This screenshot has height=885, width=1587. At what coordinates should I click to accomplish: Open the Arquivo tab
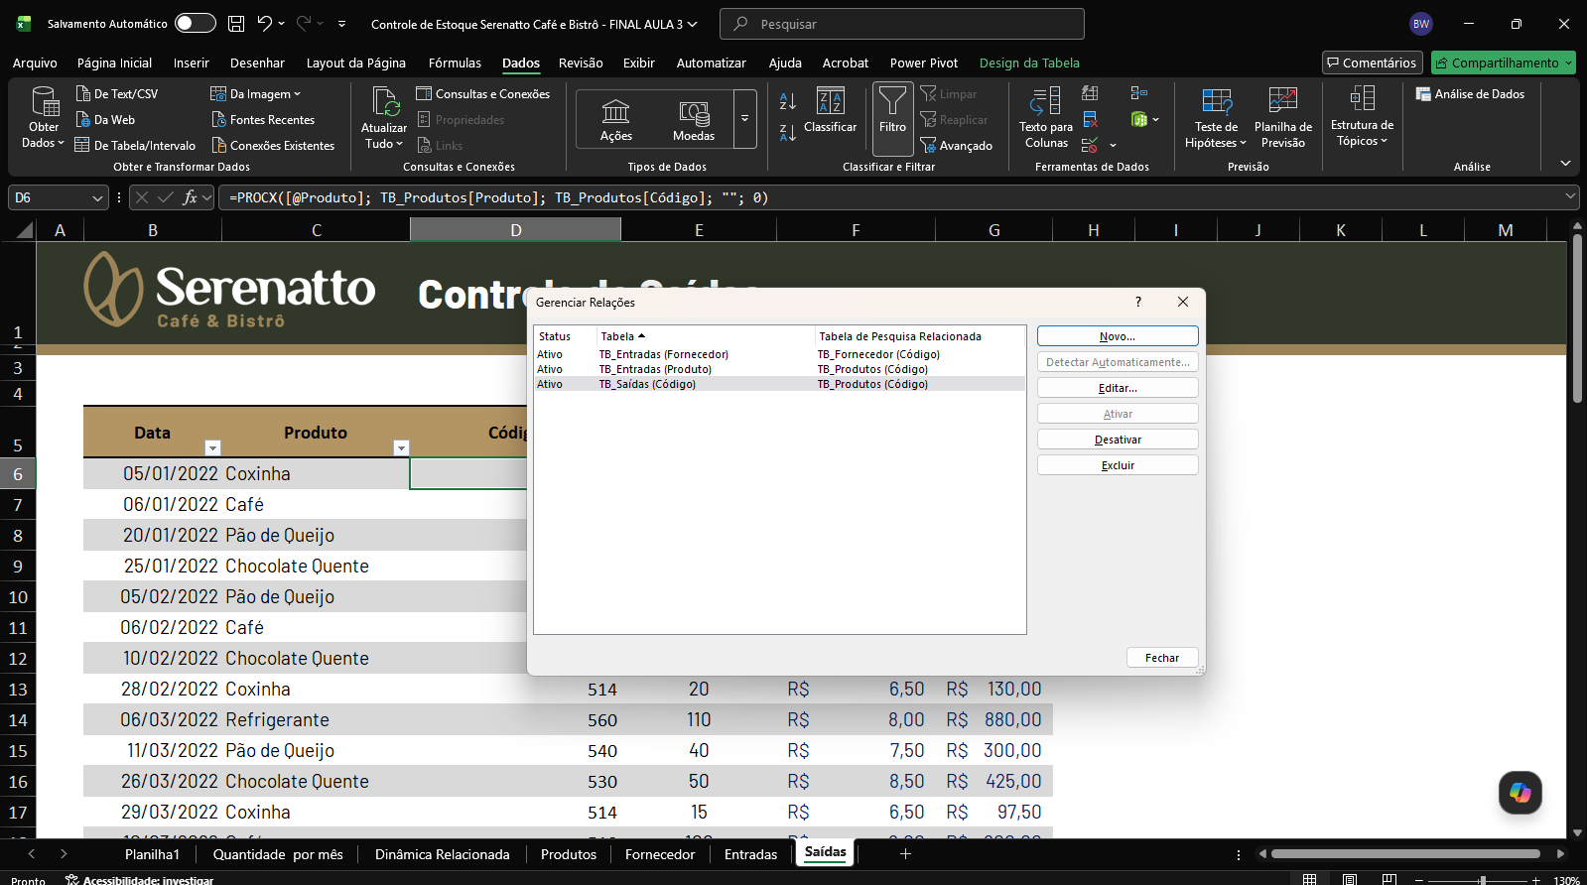tap(35, 63)
